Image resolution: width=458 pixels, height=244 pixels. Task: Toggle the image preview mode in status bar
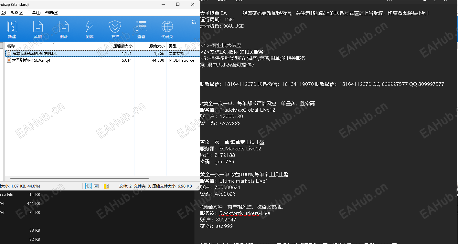point(96,186)
